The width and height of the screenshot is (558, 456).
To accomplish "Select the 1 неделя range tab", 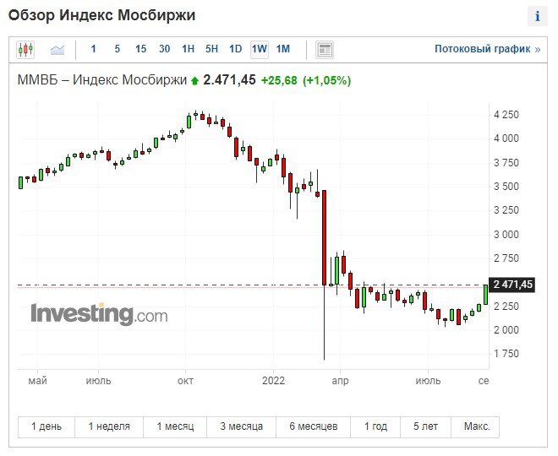I will click(109, 426).
